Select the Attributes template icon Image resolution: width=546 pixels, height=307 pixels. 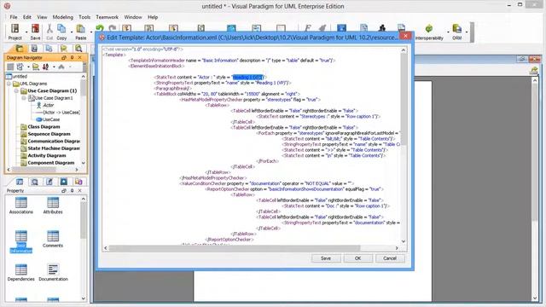(53, 206)
